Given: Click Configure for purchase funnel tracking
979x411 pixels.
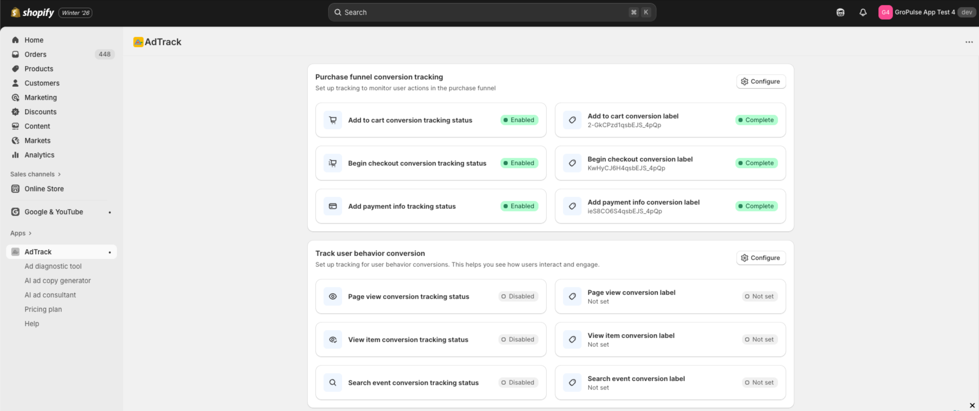Looking at the screenshot, I should 760,81.
